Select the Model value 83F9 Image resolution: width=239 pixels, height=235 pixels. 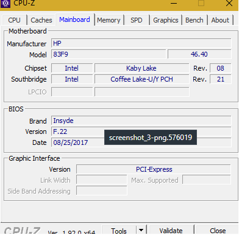pyautogui.click(x=109, y=54)
